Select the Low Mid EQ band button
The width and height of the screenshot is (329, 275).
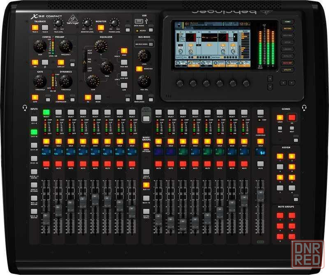coord(124,74)
